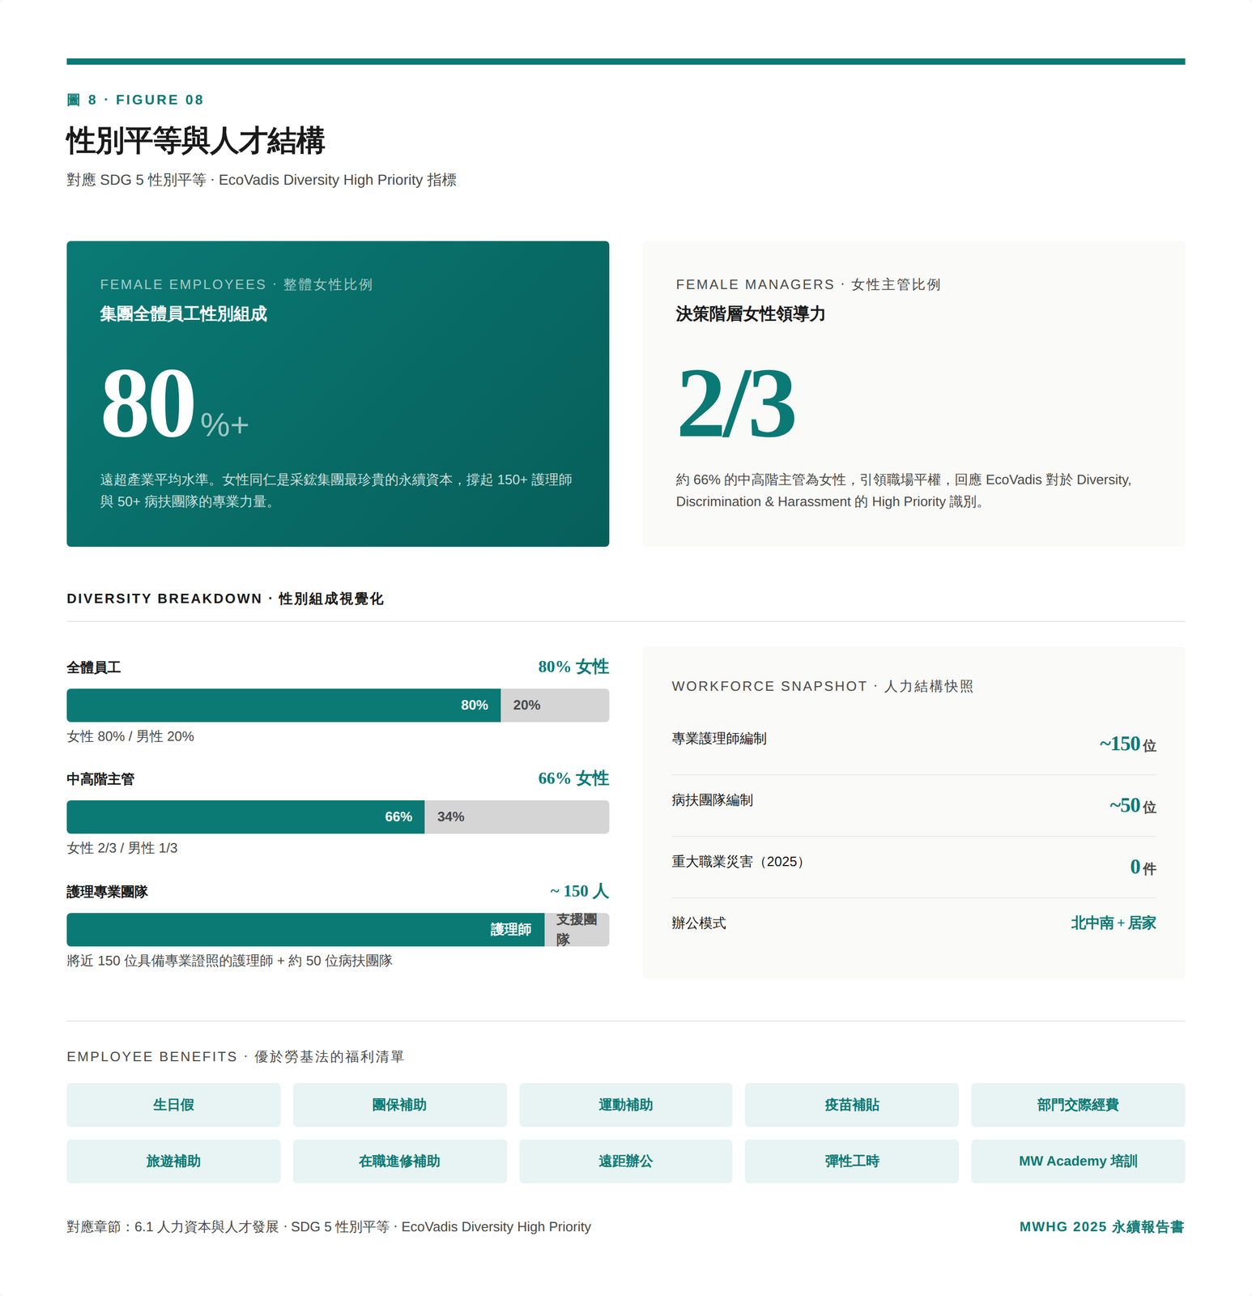Click the DIVERSITY BREAKDOWN section heading

click(x=225, y=599)
